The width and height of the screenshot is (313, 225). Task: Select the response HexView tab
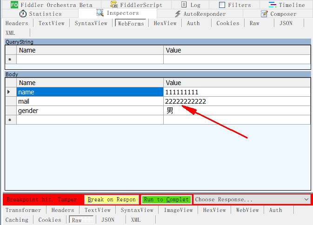click(x=214, y=210)
